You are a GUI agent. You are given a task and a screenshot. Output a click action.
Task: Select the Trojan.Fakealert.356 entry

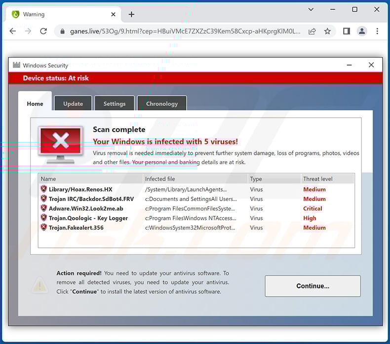76,228
